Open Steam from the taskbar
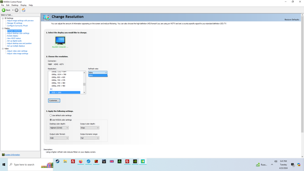Screen dimensions: 304x171 pyautogui.click(x=57, y=162)
